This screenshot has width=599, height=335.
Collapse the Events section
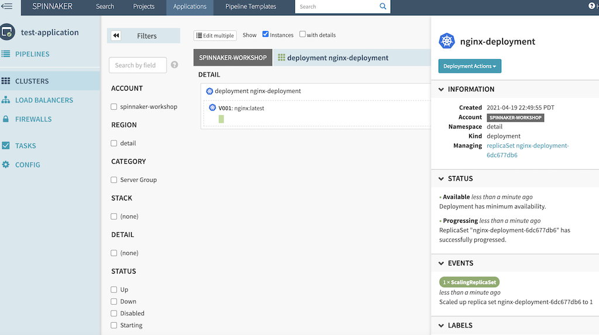coord(441,263)
